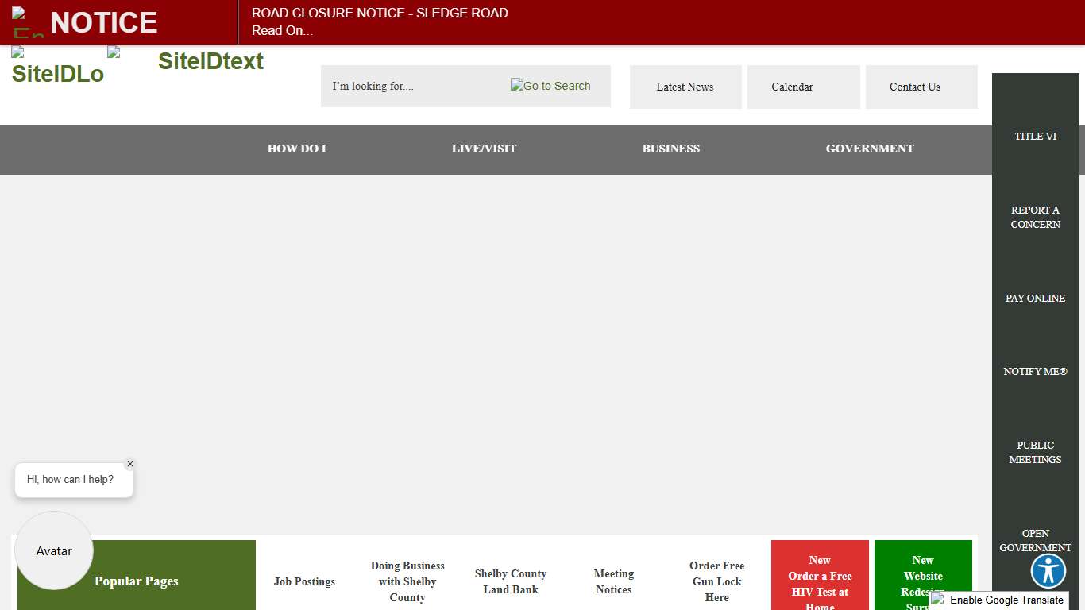Click the Google Translate globe icon
Image resolution: width=1085 pixels, height=610 pixels.
point(938,600)
